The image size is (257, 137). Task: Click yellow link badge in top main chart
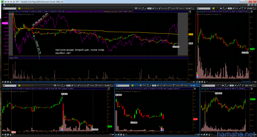point(19,8)
